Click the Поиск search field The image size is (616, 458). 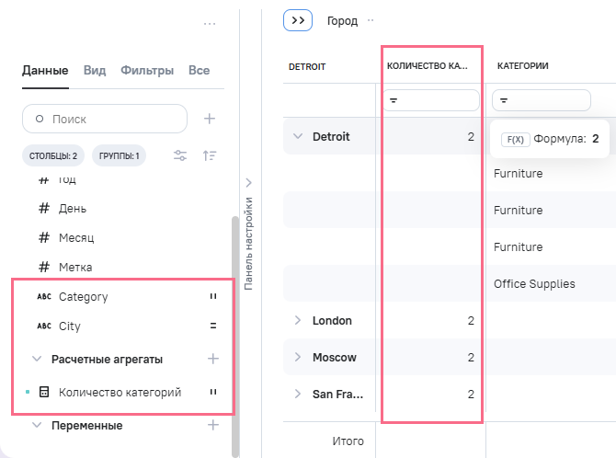coord(105,119)
